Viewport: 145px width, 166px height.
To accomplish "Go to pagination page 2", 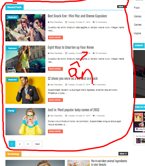I will (x=20, y=144).
